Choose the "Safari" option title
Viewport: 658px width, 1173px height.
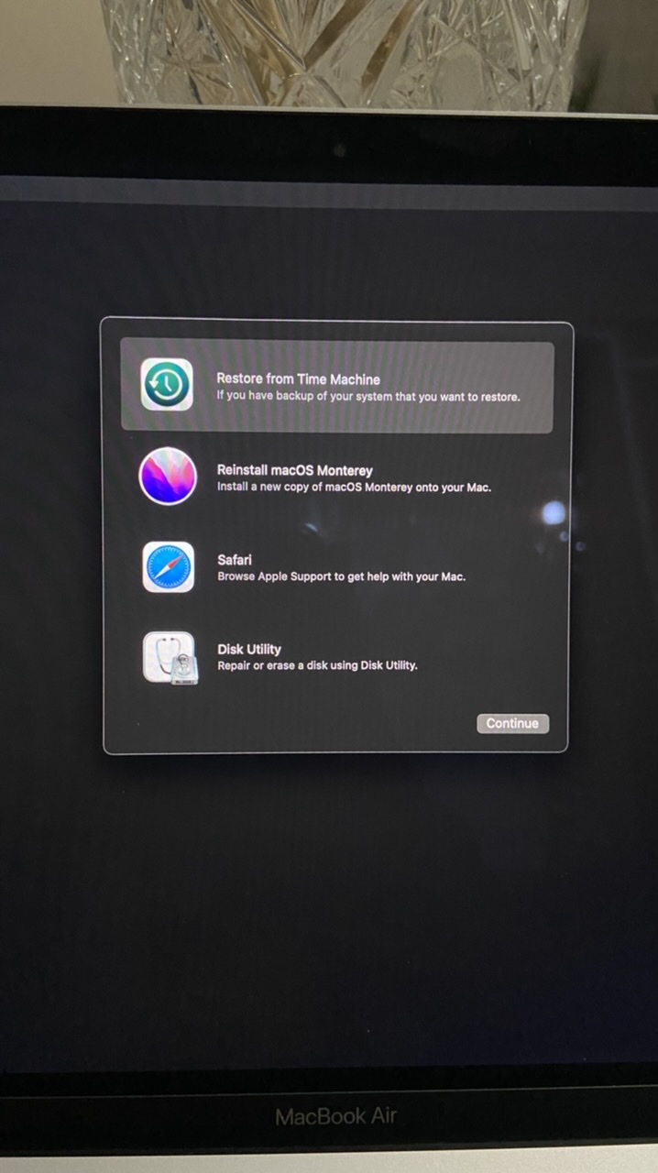235,560
